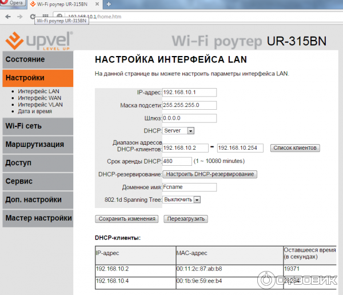Click the Перезагрузить button
This screenshot has height=295, width=343.
pos(186,219)
